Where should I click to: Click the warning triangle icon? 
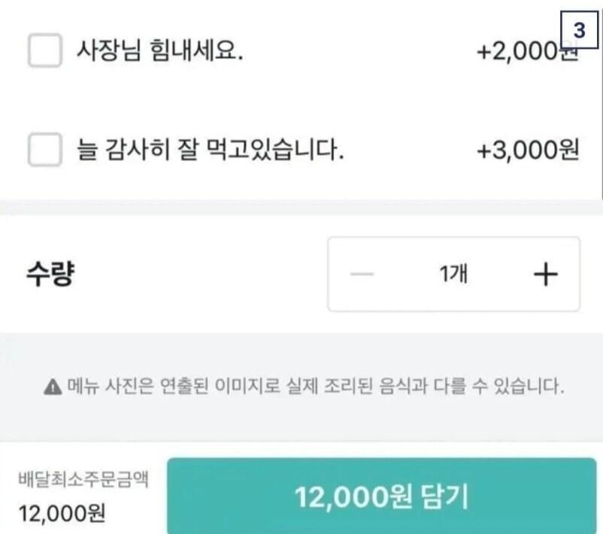[x=52, y=388]
